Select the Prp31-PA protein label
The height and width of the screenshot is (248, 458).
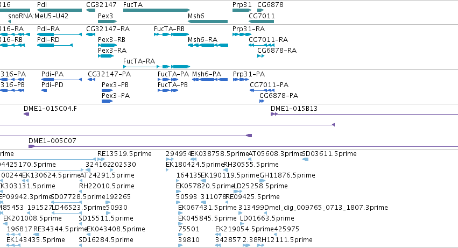point(249,74)
